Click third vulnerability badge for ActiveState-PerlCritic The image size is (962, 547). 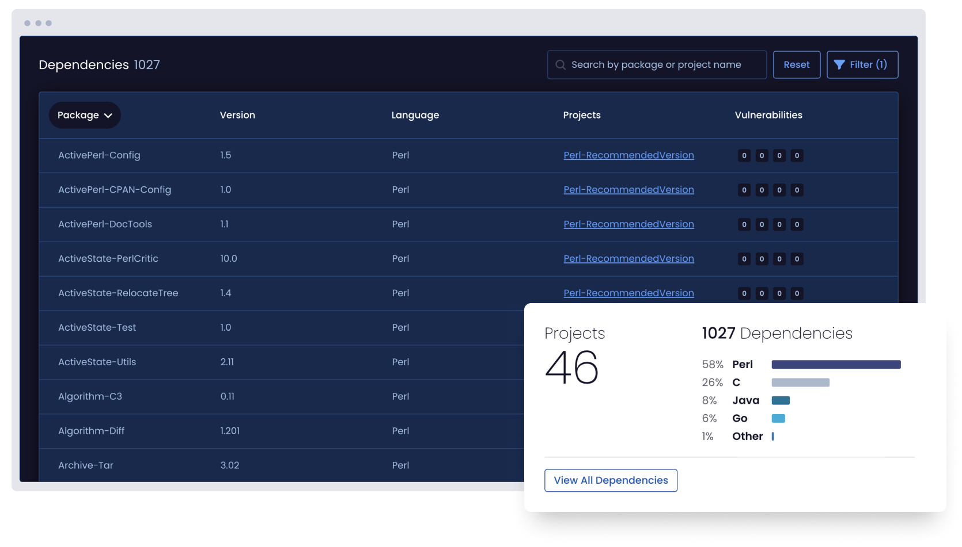pyautogui.click(x=779, y=259)
